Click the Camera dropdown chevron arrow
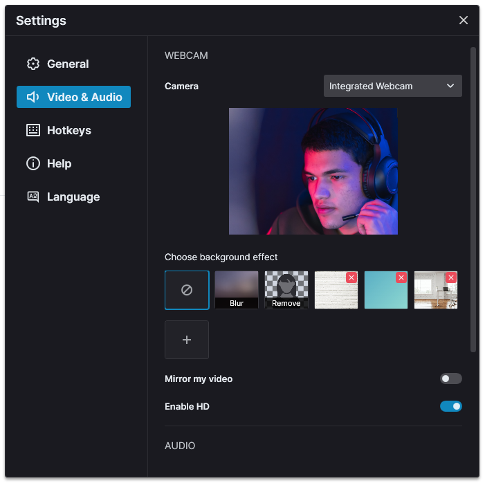This screenshot has height=483, width=485. click(450, 86)
